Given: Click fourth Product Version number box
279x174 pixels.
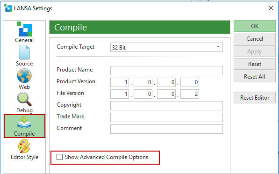Looking at the screenshot, I should [x=190, y=82].
